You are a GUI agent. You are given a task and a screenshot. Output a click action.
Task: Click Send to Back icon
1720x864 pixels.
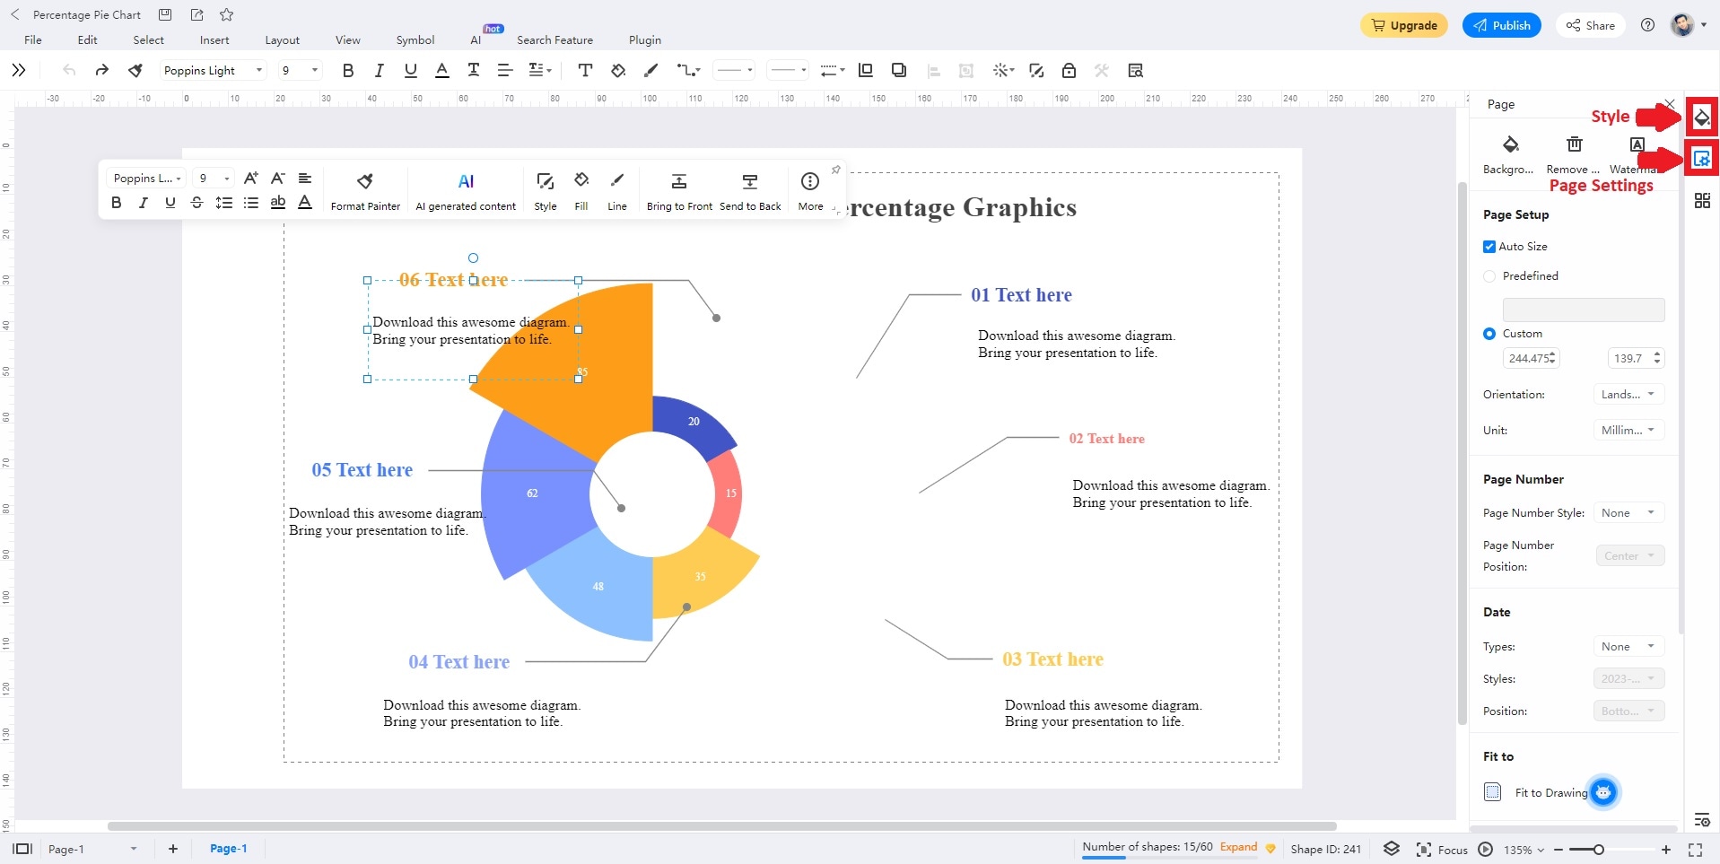click(750, 191)
